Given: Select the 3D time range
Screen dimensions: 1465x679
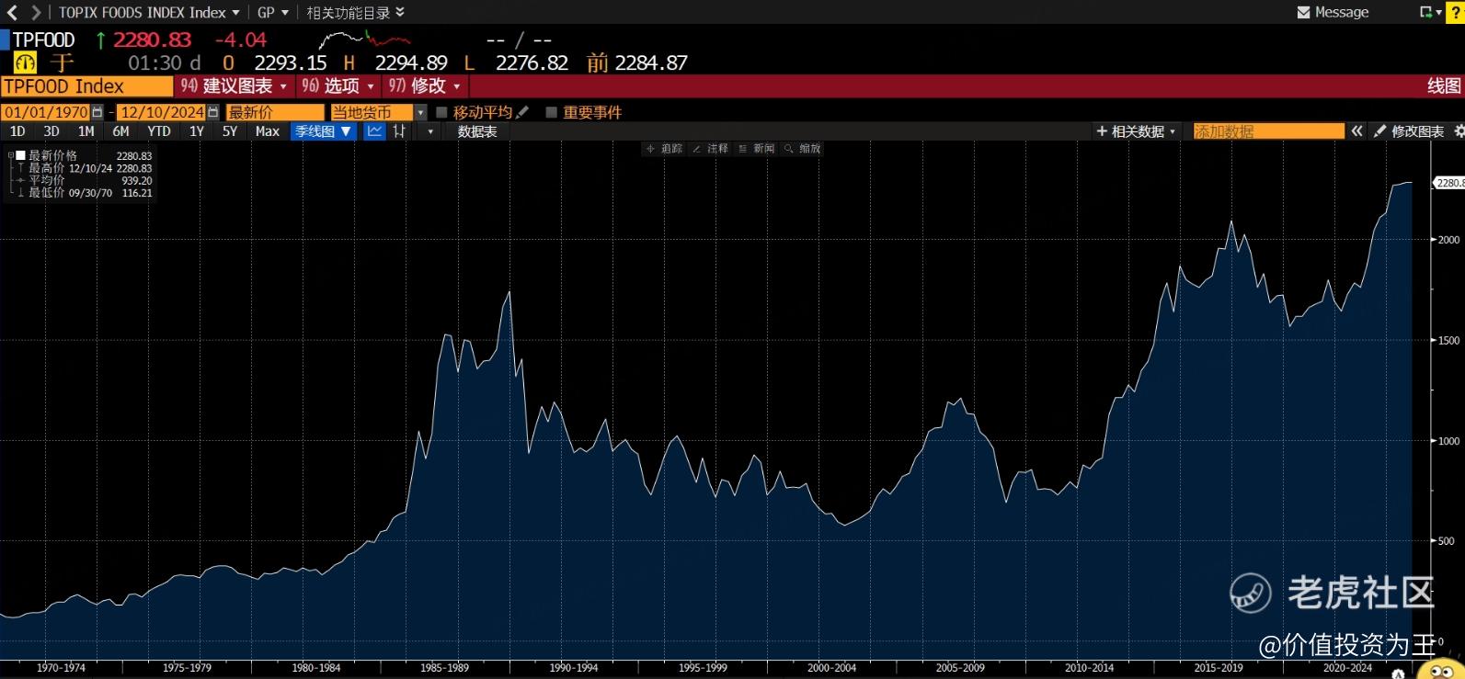Looking at the screenshot, I should point(52,131).
